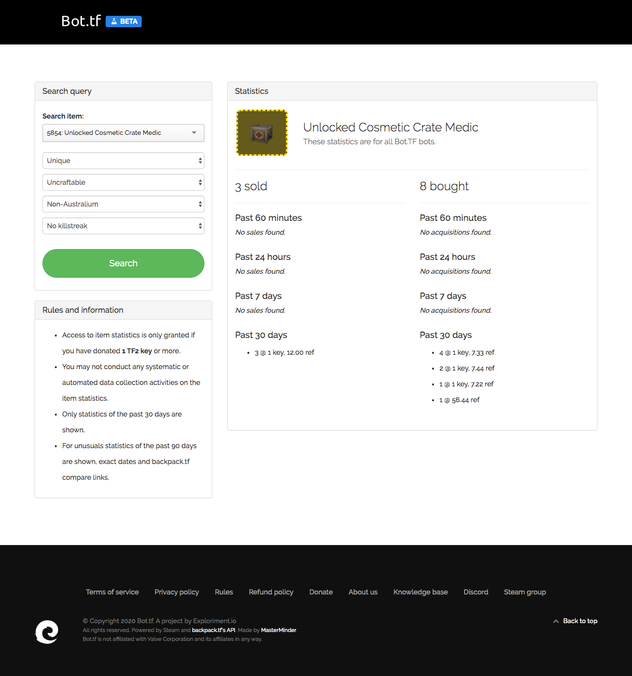Click the 'Rules and information' panel header
Image resolution: width=632 pixels, height=676 pixels.
tap(123, 310)
